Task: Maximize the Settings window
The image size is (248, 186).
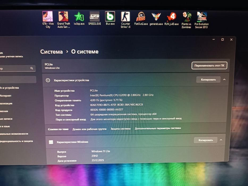Action: point(222,40)
